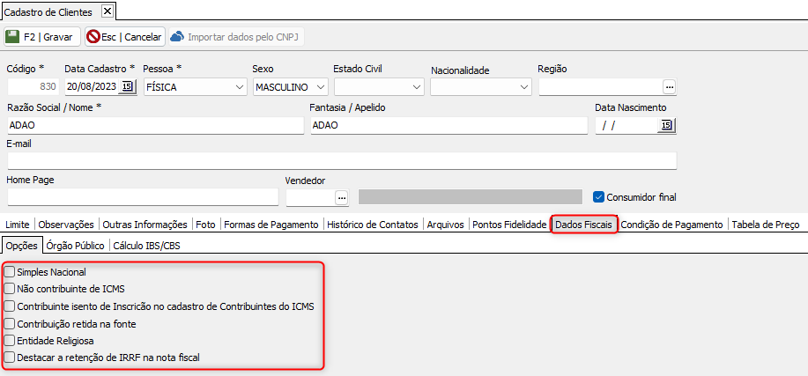The height and width of the screenshot is (376, 808).
Task: Tick the Entidade Religiosa checkbox
Action: 10,341
